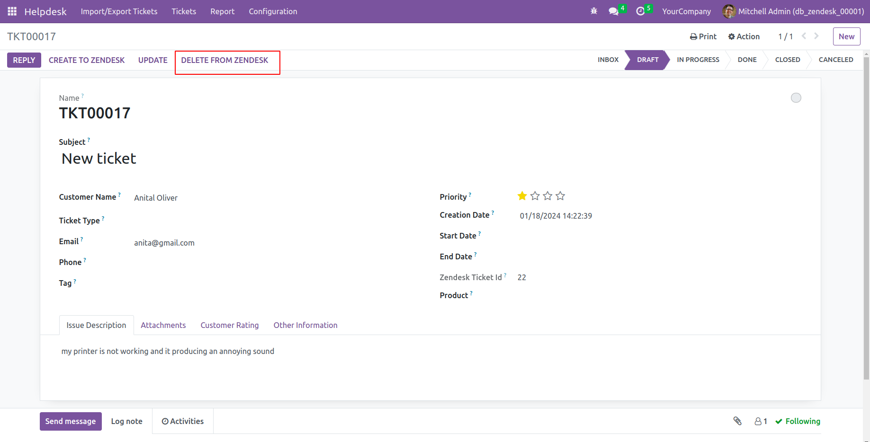This screenshot has width=870, height=442.
Task: Open the Action dropdown
Action: 744,36
